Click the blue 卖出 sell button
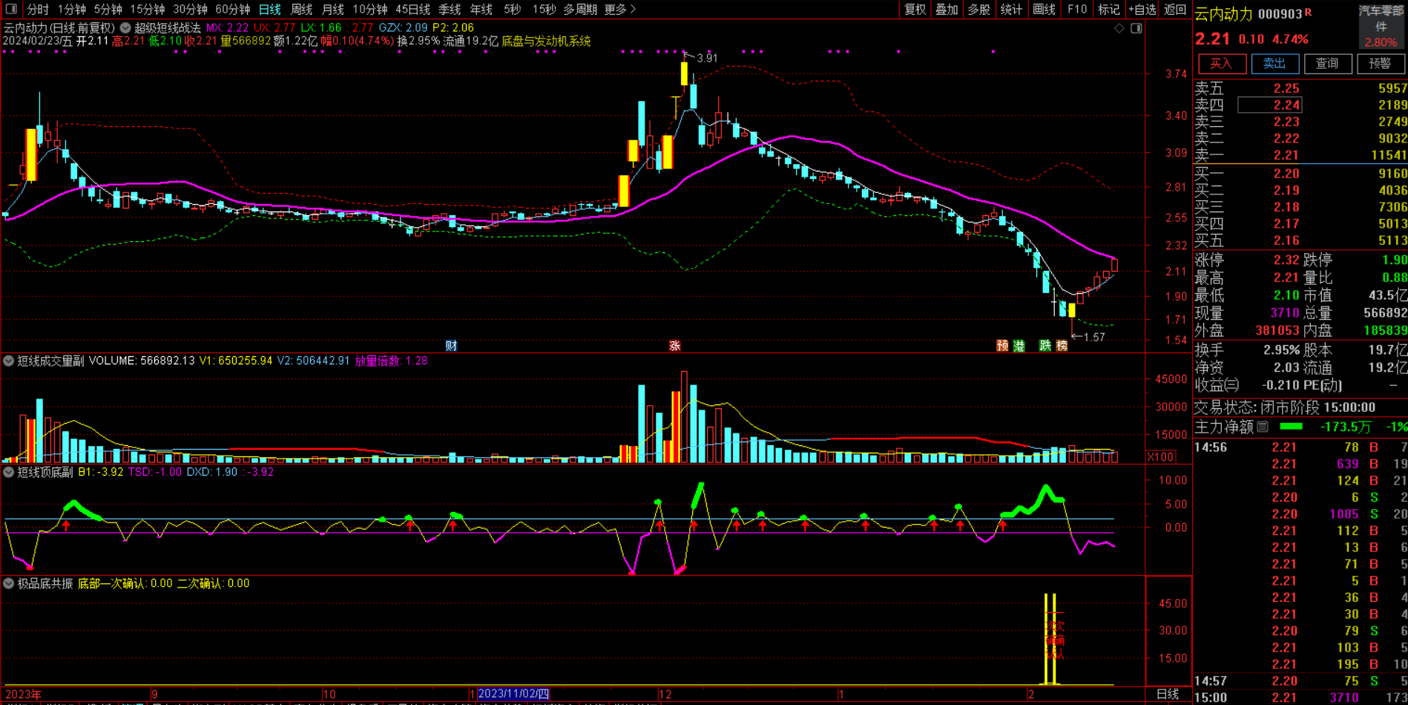The height and width of the screenshot is (705, 1408). pos(1274,64)
